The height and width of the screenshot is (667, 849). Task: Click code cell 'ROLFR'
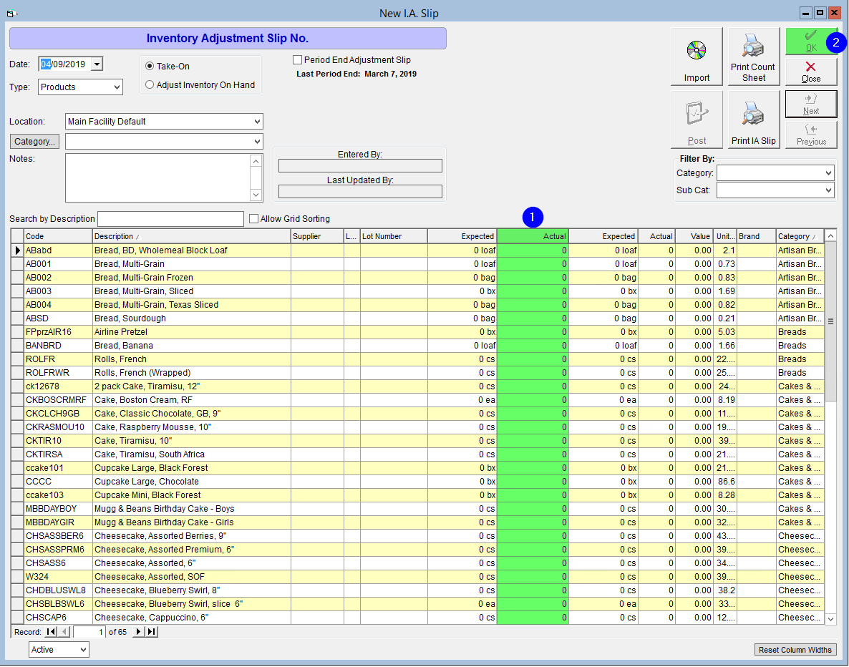click(x=58, y=359)
